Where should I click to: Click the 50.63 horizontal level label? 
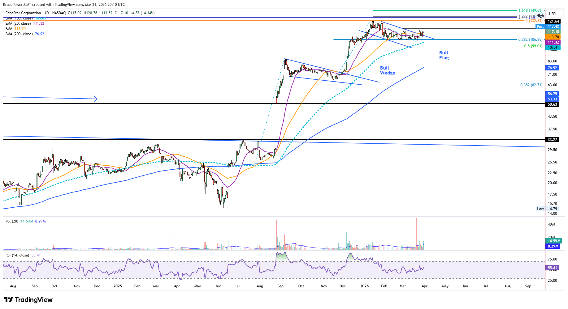[552, 104]
